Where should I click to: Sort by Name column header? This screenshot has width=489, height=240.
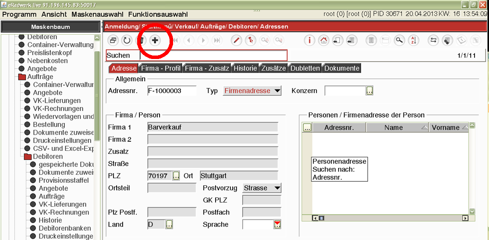pos(397,127)
